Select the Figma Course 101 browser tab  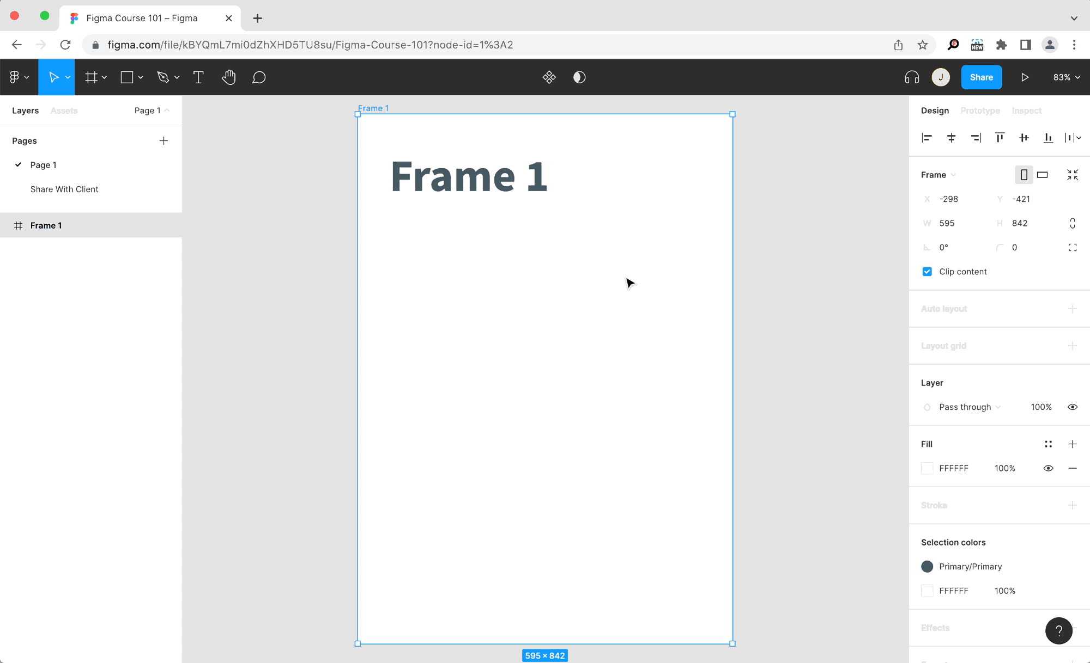tap(150, 18)
